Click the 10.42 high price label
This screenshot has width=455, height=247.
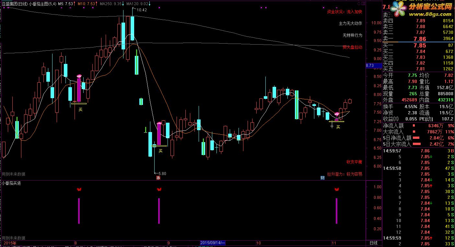(x=142, y=10)
